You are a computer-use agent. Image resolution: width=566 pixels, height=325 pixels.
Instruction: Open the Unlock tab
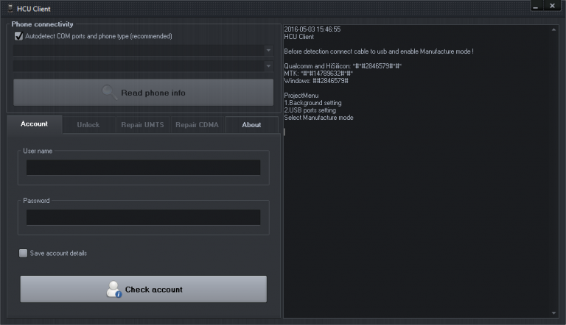point(88,125)
